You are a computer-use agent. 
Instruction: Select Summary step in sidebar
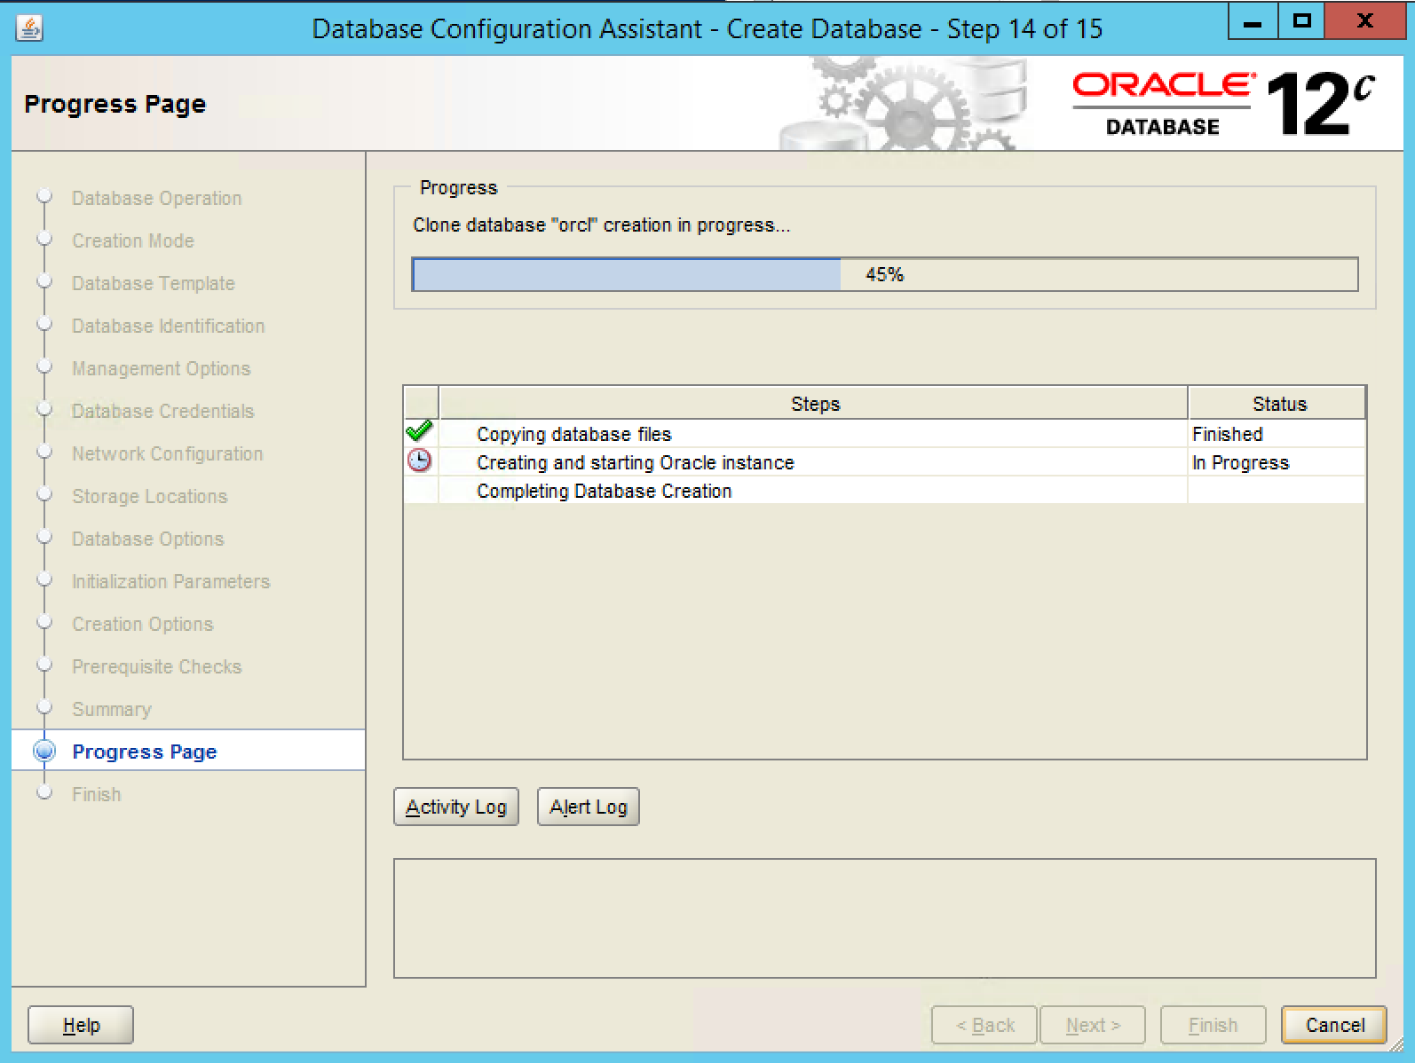[x=112, y=709]
